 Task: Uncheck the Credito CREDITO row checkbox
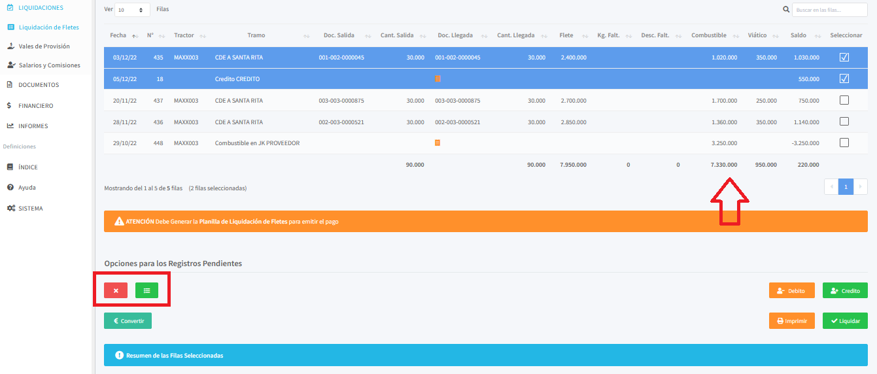pyautogui.click(x=844, y=79)
